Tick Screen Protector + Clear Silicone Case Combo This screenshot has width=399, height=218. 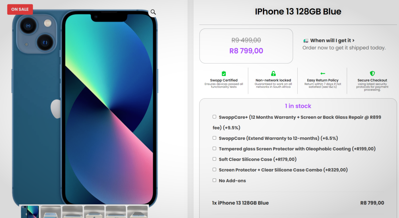point(214,170)
